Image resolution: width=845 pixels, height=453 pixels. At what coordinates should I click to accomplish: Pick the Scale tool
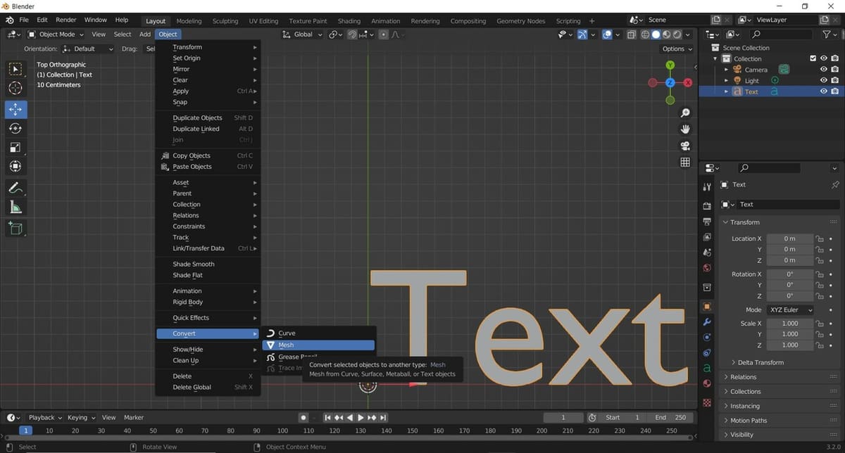pyautogui.click(x=15, y=148)
